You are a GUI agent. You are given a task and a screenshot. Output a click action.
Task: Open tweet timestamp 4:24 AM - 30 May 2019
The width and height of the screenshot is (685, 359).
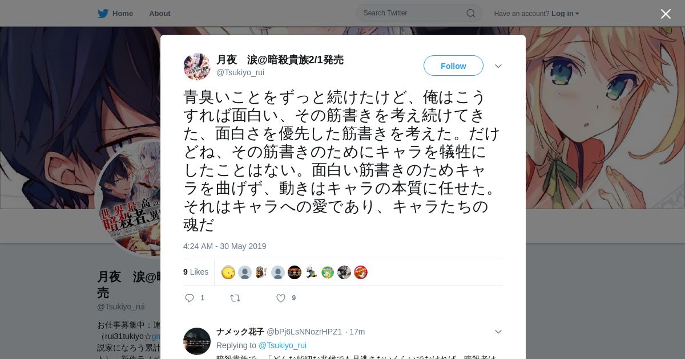225,246
